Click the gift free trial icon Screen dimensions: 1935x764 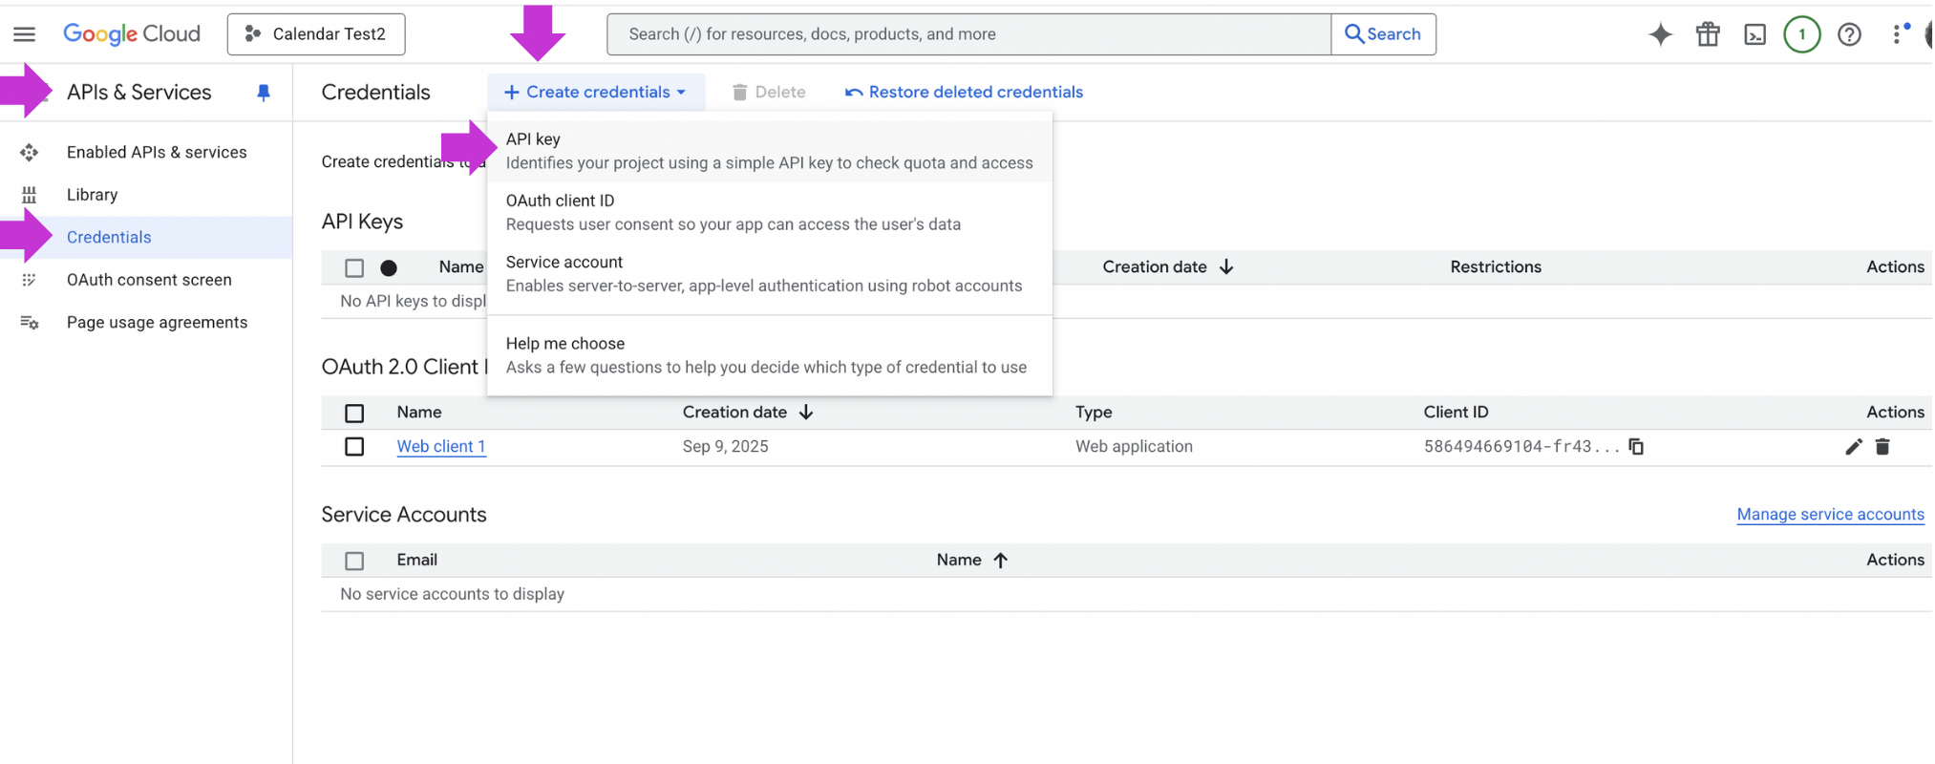pyautogui.click(x=1708, y=34)
